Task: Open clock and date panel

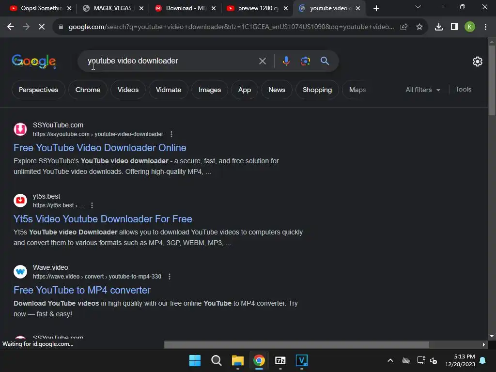Action: click(460, 360)
